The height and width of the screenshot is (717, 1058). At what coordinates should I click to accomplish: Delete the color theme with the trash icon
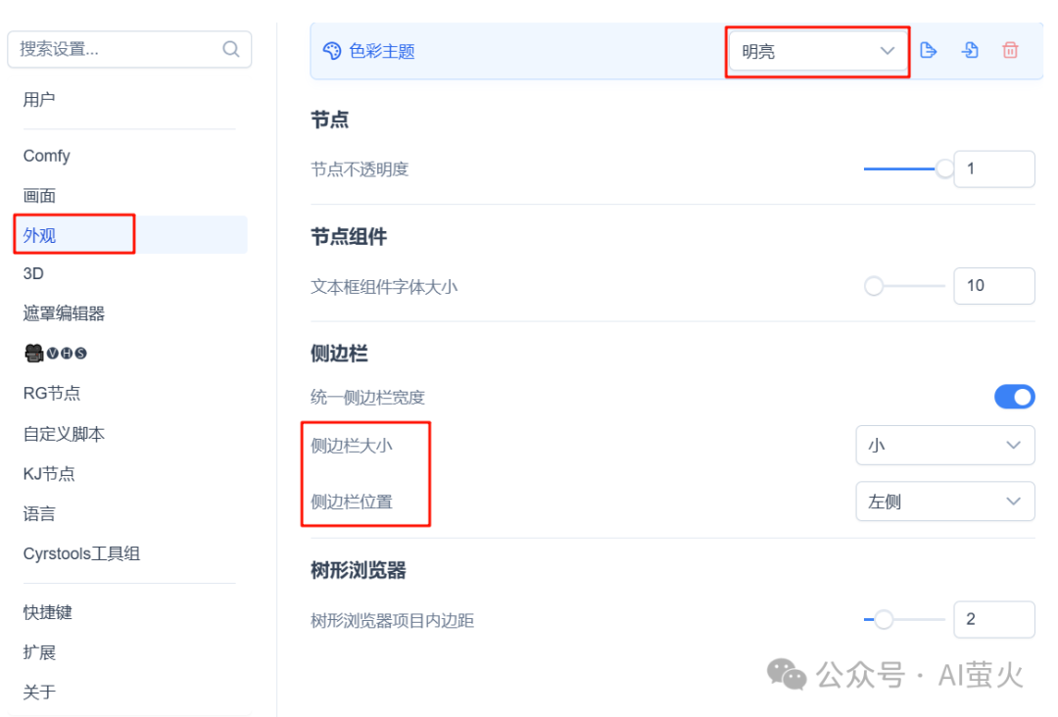(1010, 51)
